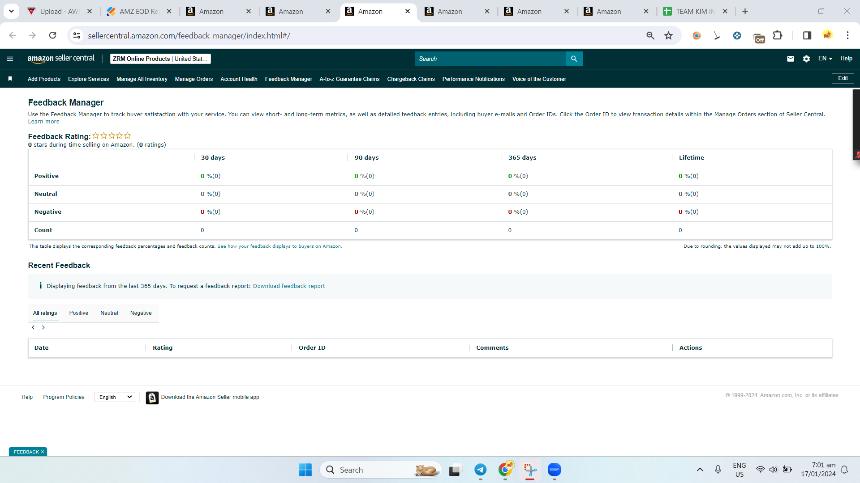
Task: Reload the page with the refresh icon
Action: point(52,35)
